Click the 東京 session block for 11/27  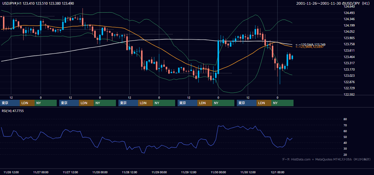tap(69, 103)
